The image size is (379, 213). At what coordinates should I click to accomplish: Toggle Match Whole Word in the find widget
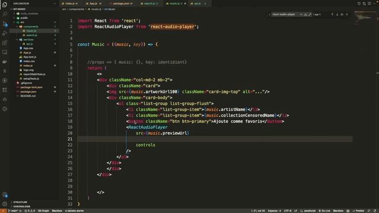(306, 14)
